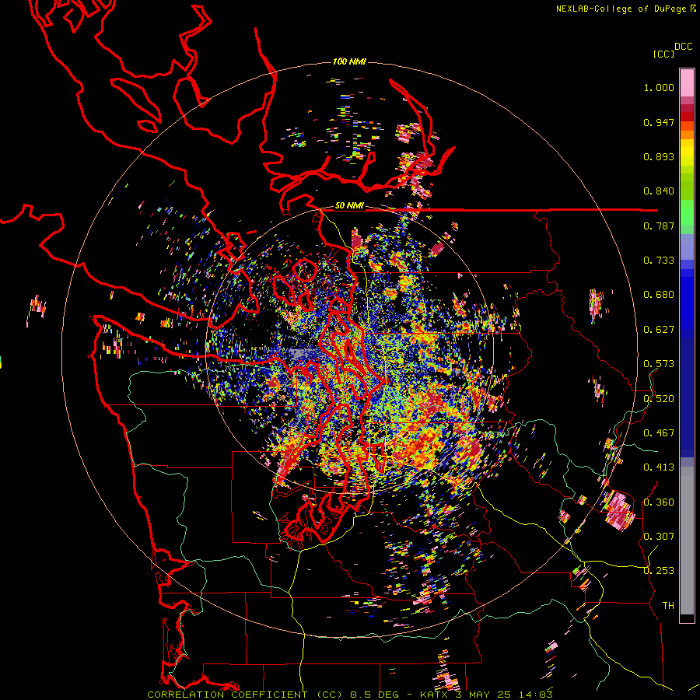Click the '50 NMI' range ring label

click(x=349, y=206)
